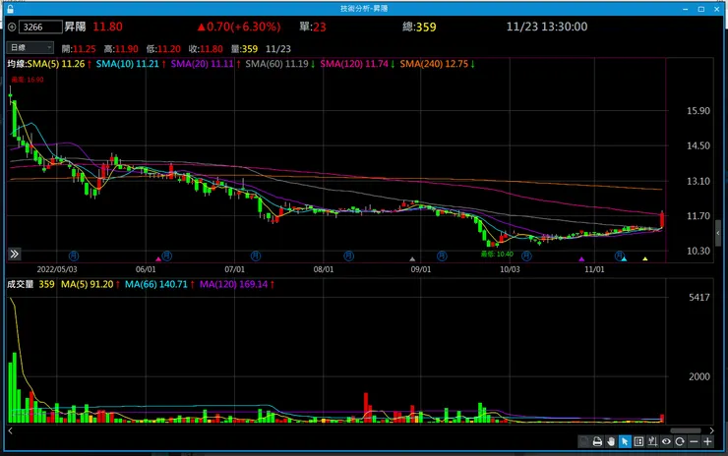Click the open price 開:11.25

click(x=79, y=49)
